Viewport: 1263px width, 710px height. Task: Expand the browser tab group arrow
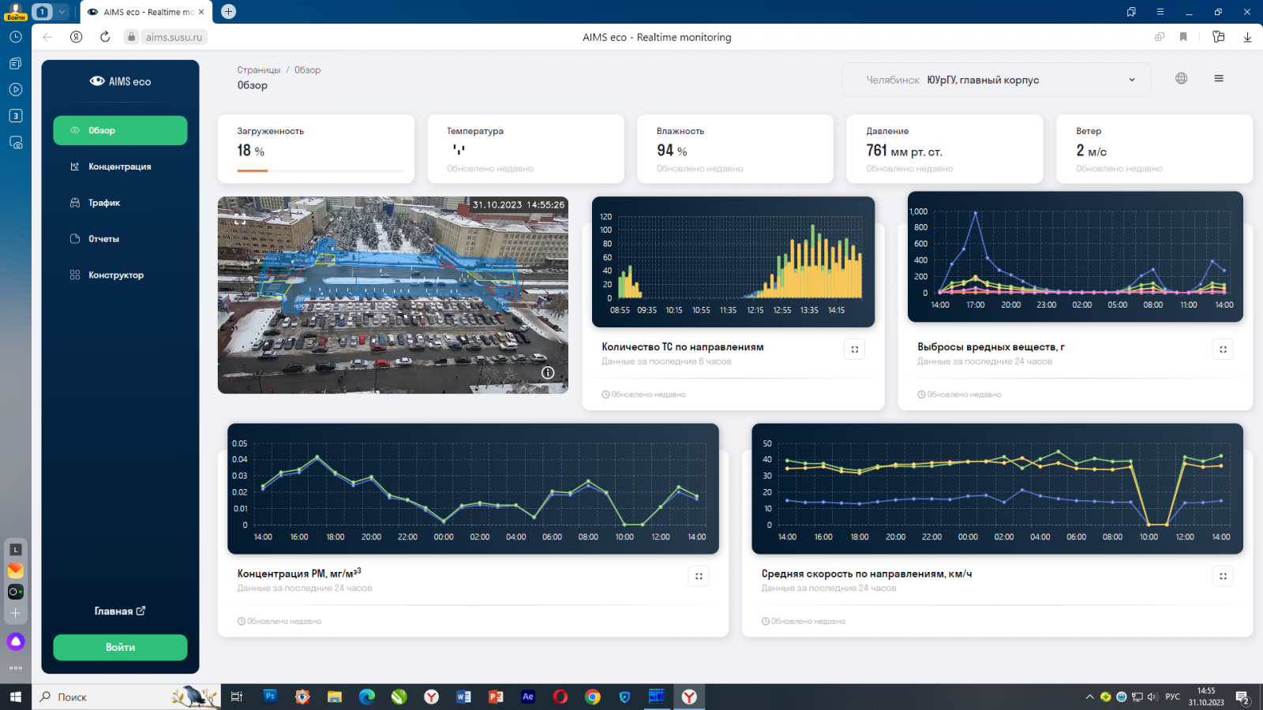62,12
